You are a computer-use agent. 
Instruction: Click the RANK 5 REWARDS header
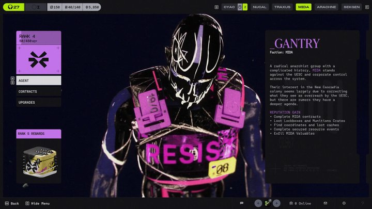click(39, 134)
